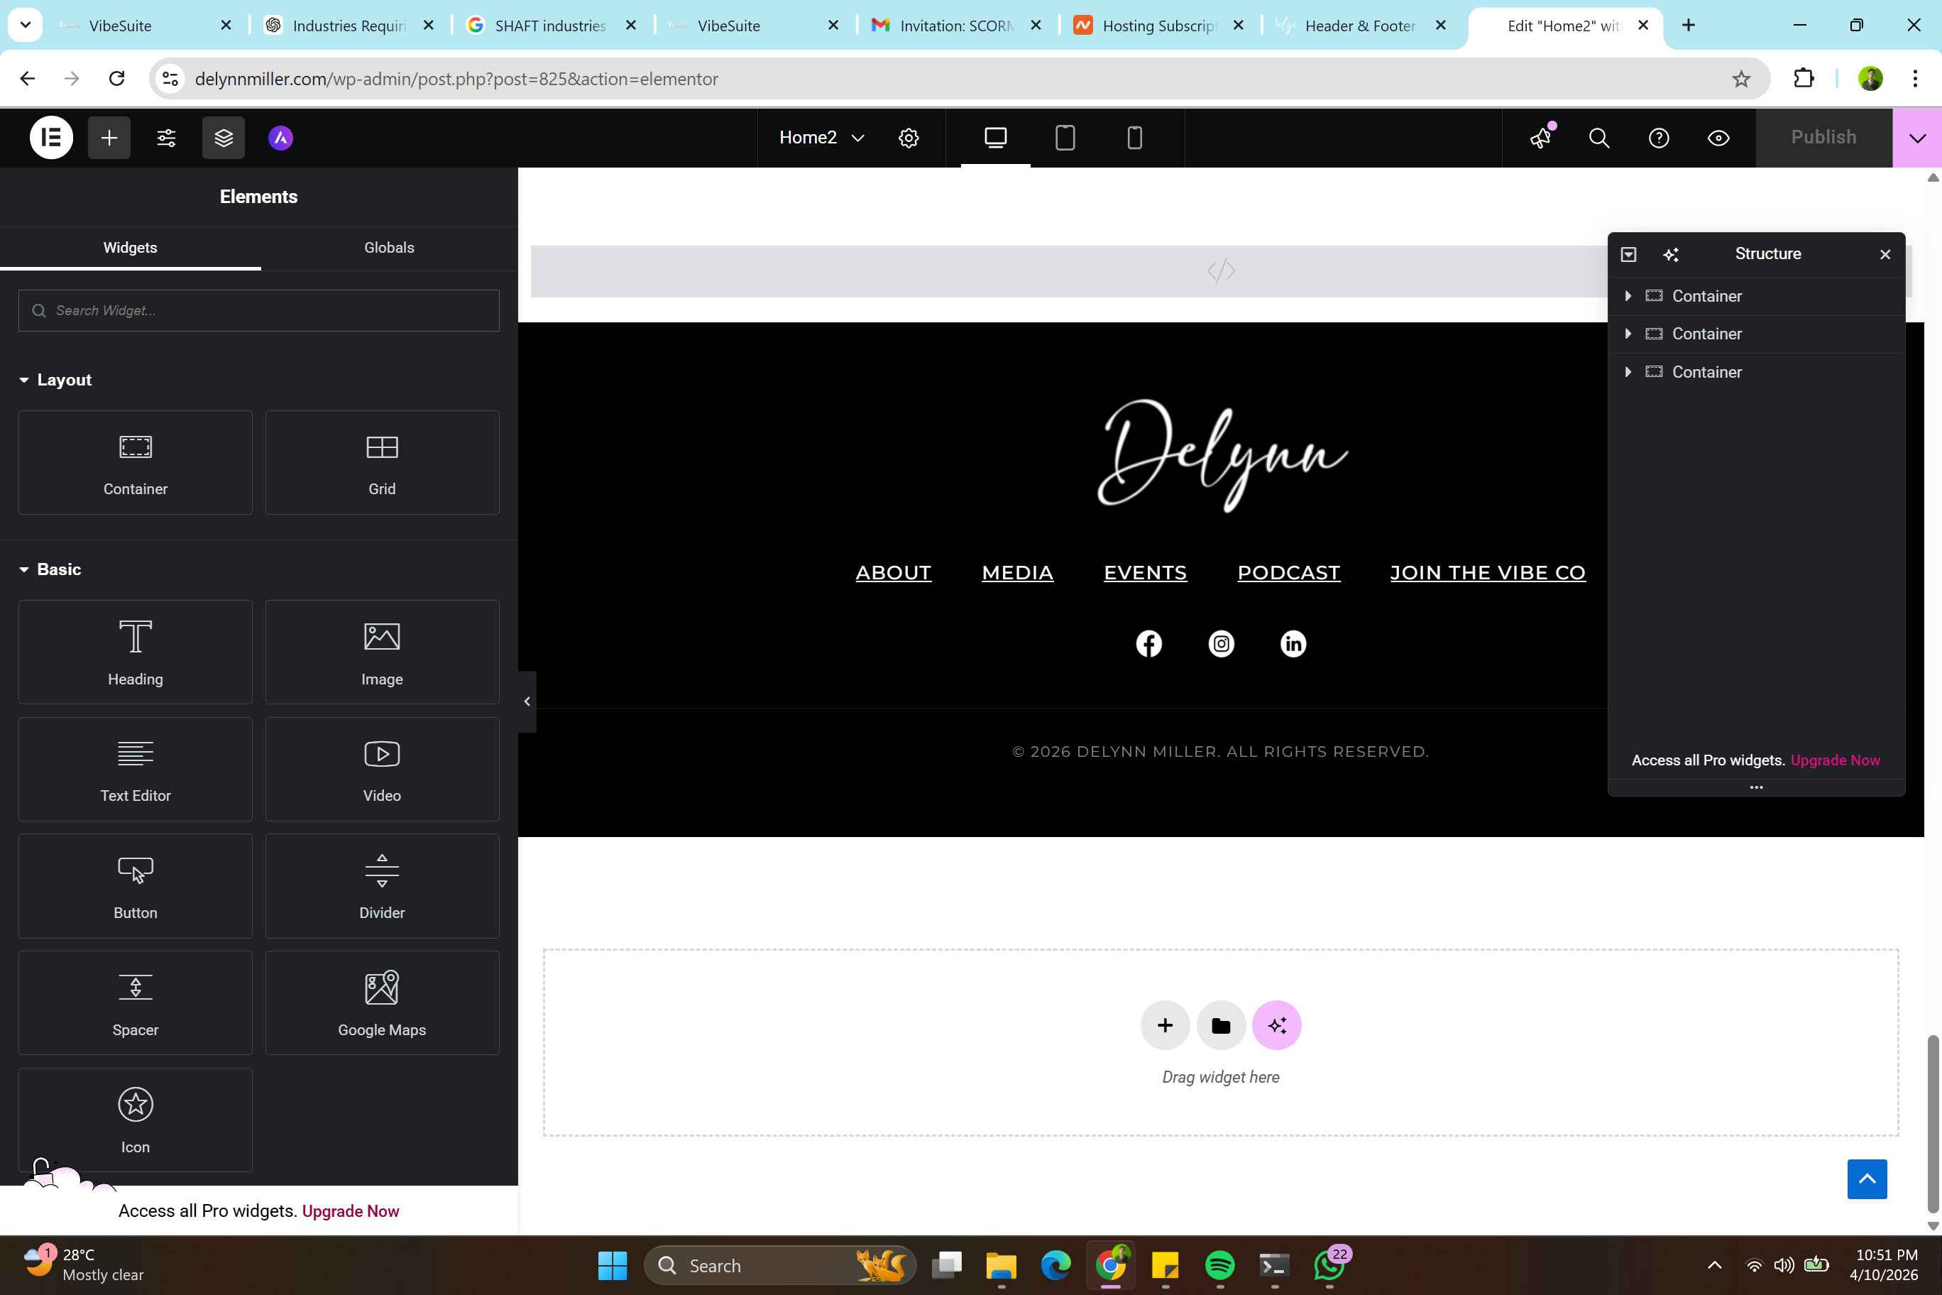Close the Structure panel
The width and height of the screenshot is (1942, 1295).
1885,254
